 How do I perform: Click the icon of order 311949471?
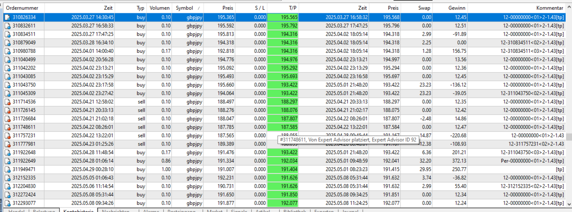[8, 169]
